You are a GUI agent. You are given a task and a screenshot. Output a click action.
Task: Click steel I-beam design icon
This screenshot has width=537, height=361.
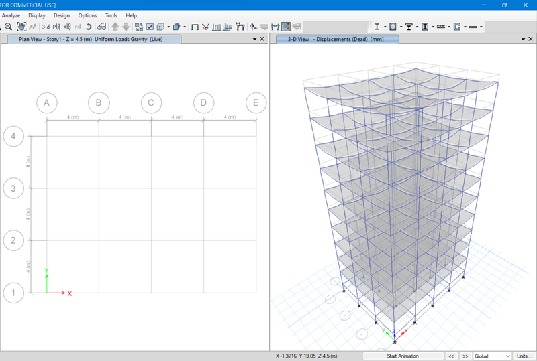point(377,27)
